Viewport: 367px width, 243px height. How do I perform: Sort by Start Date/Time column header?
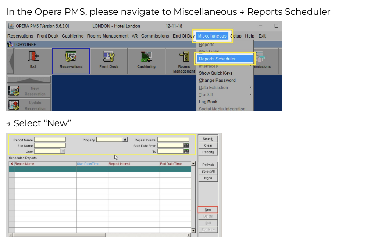pyautogui.click(x=92, y=164)
